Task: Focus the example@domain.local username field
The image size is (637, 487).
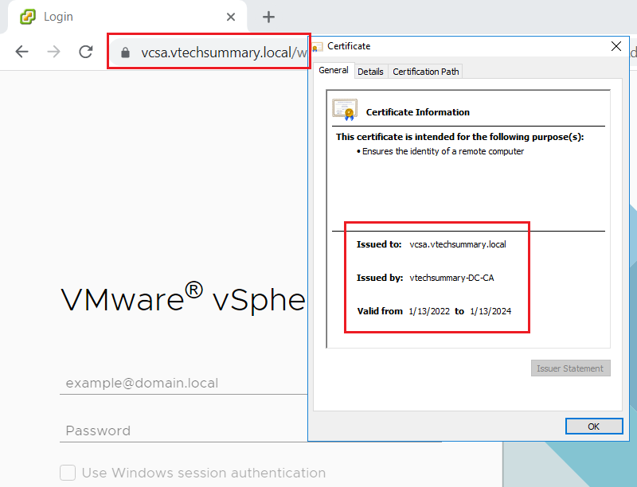Action: (x=183, y=383)
